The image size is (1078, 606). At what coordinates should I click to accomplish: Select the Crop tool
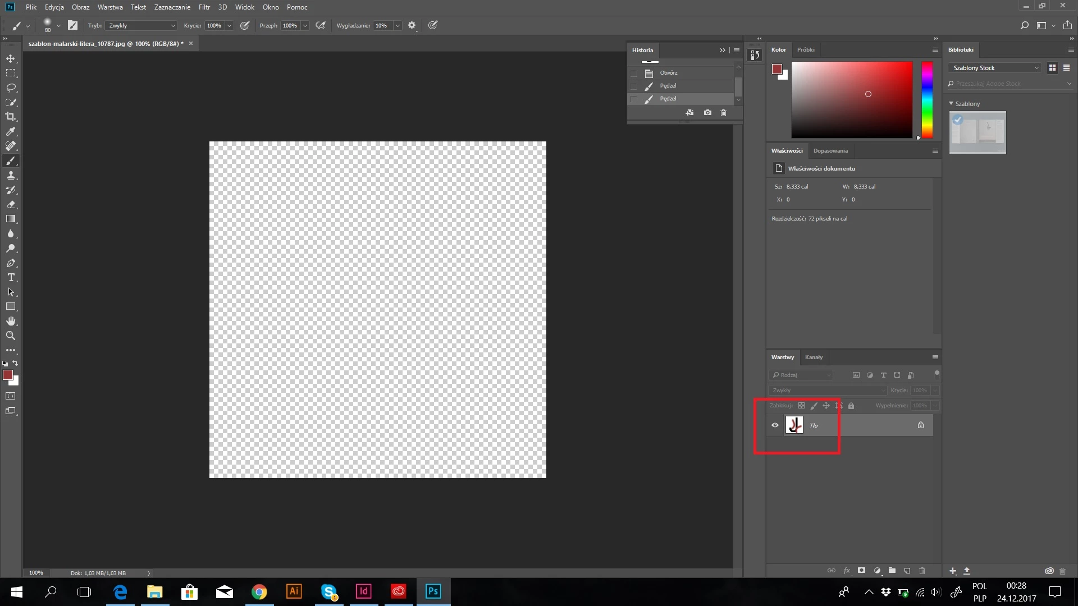click(x=11, y=117)
